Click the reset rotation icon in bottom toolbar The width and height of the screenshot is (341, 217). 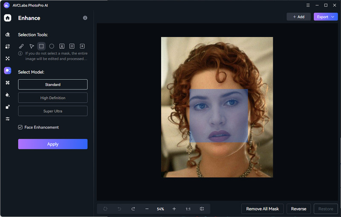pos(105,209)
